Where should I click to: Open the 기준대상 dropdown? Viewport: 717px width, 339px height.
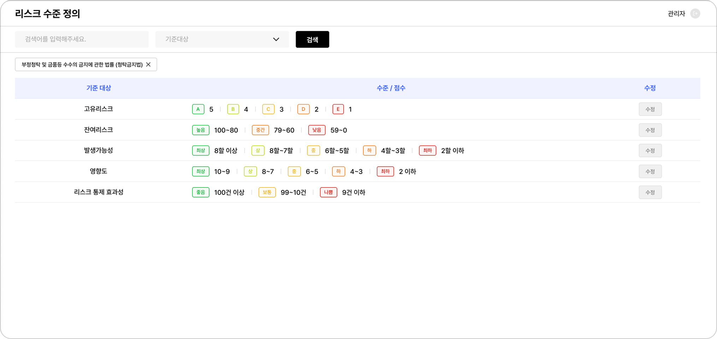pos(222,39)
